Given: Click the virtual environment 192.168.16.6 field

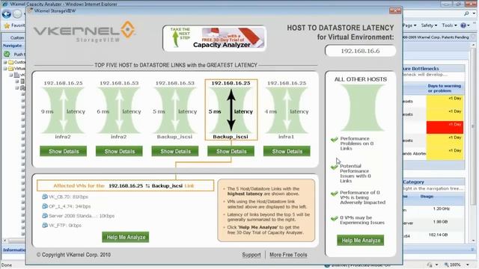Looking at the screenshot, I should point(361,51).
